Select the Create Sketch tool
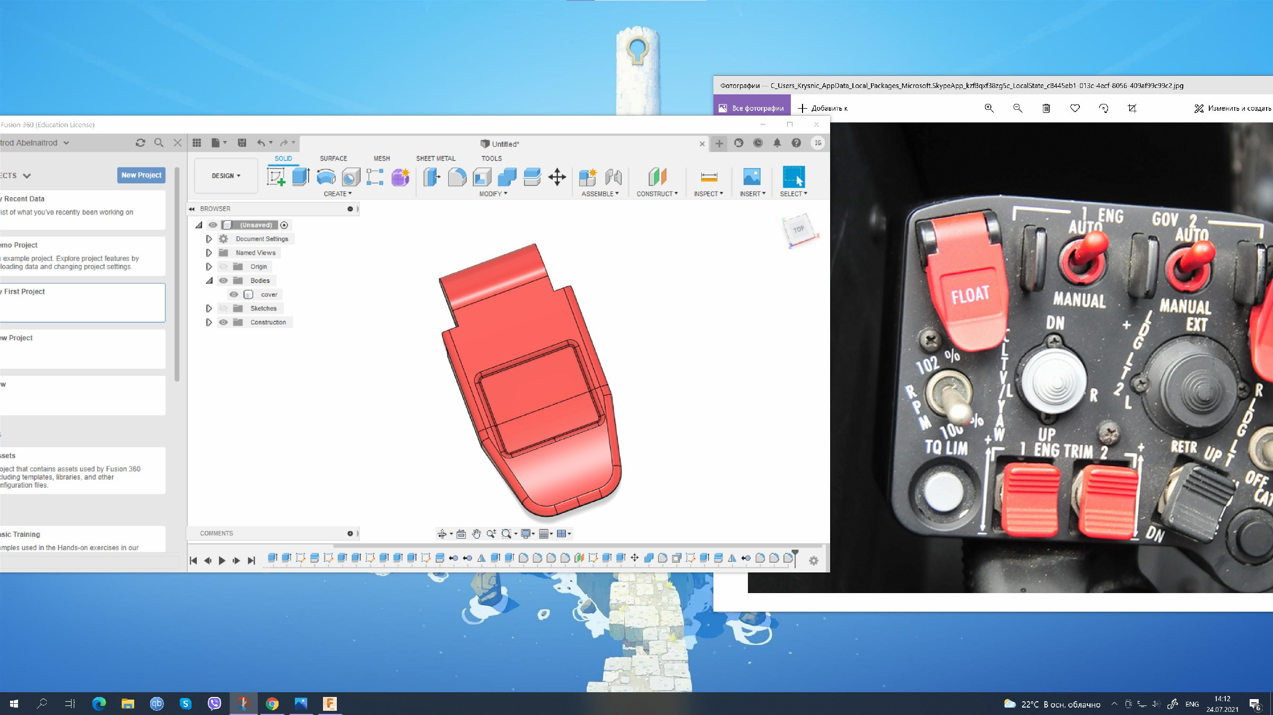The height and width of the screenshot is (715, 1273). point(276,176)
